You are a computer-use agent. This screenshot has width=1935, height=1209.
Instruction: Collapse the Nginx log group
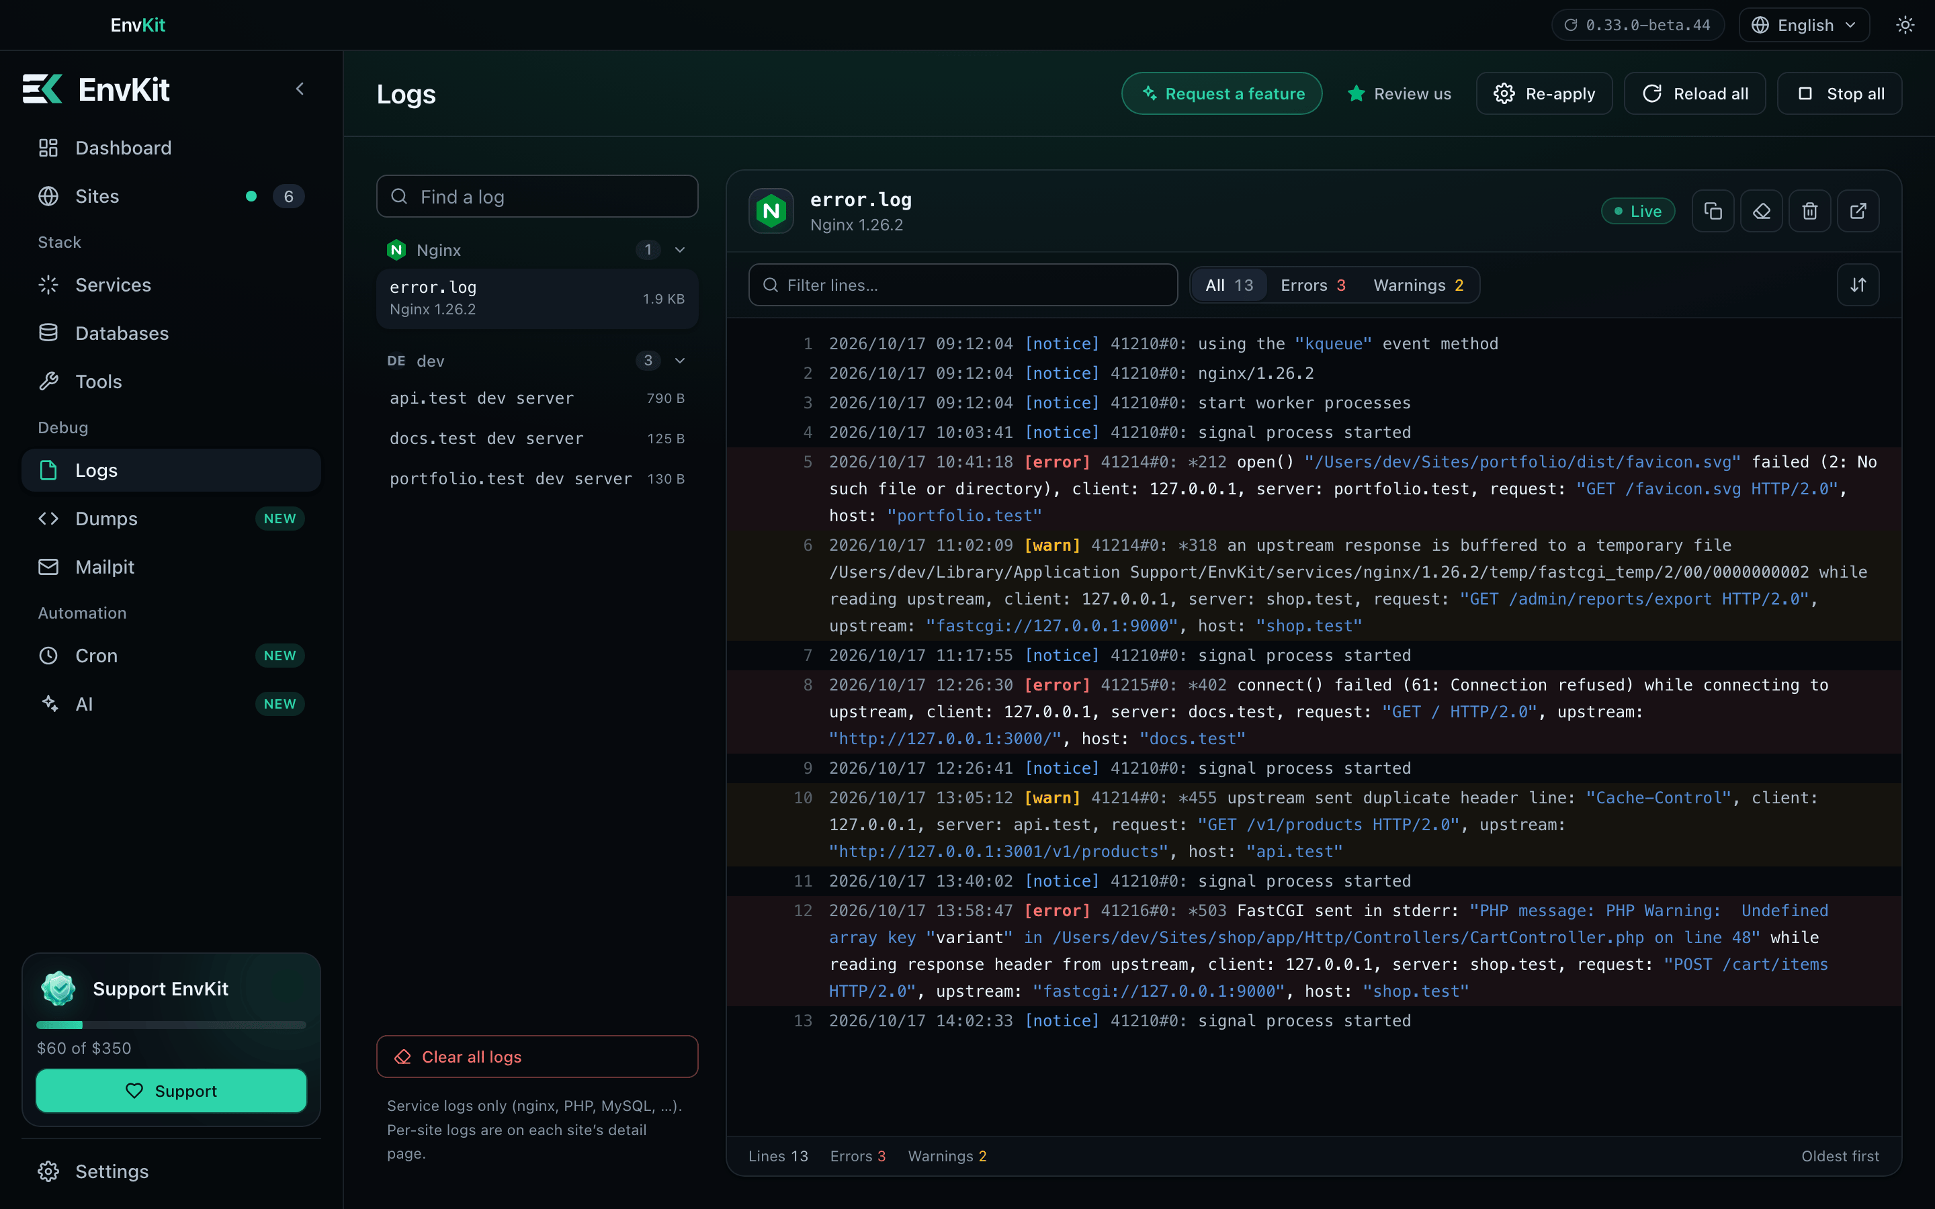click(680, 249)
